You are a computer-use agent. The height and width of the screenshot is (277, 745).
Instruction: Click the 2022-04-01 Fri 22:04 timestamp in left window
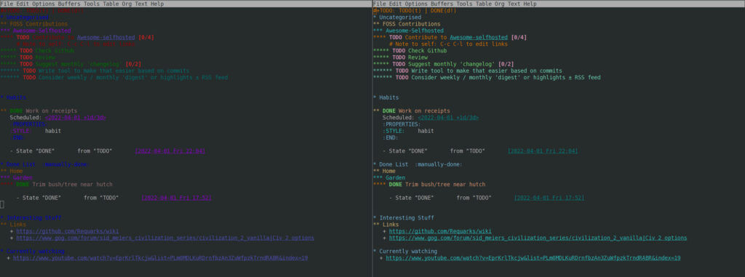[x=170, y=151]
